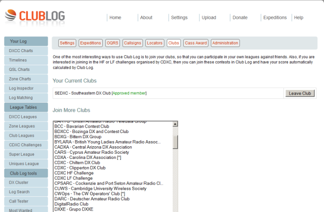
Task: Click the League Tables sidebar header
Action: pyautogui.click(x=26, y=107)
